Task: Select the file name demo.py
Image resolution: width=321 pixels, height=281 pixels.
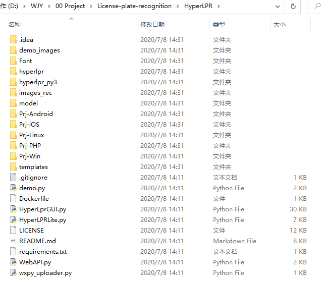Action: coord(32,188)
